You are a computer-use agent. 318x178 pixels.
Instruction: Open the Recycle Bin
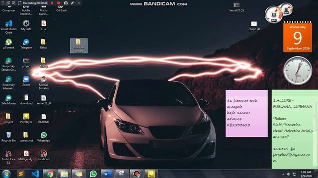(8, 137)
